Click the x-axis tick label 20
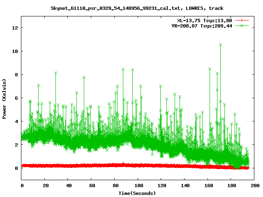Image resolution: width=263 pixels, height=197 pixels. pyautogui.click(x=45, y=186)
